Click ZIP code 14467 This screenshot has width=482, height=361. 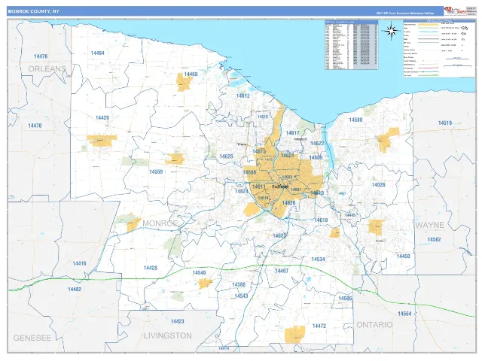tap(282, 271)
